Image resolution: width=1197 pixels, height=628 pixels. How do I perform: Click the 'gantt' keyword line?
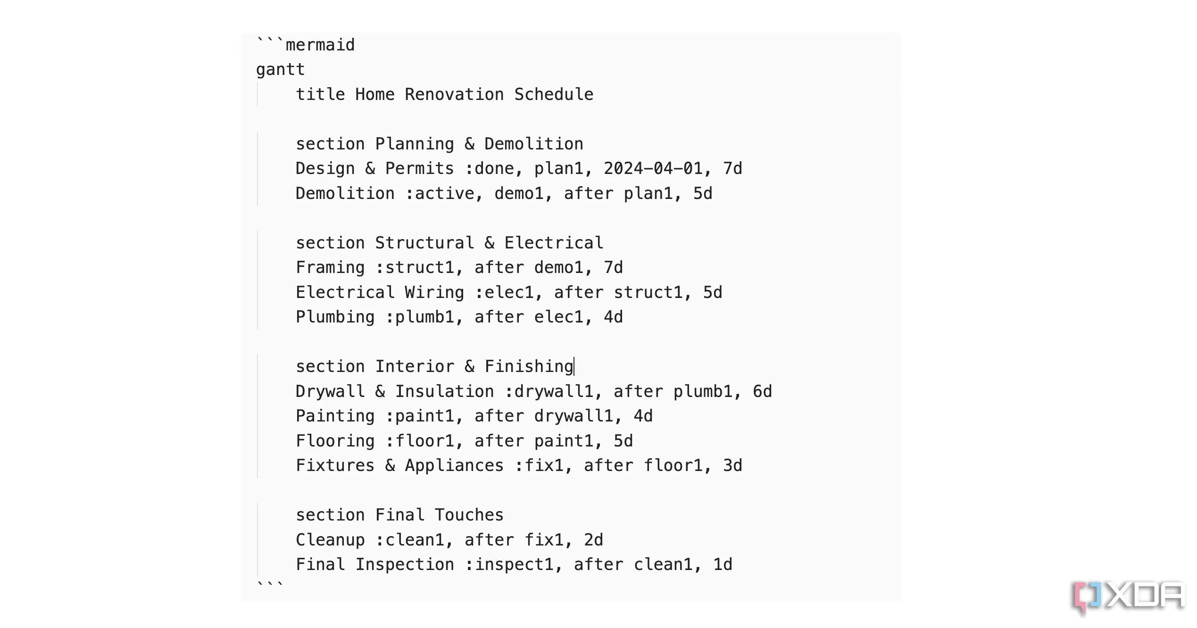(x=281, y=69)
